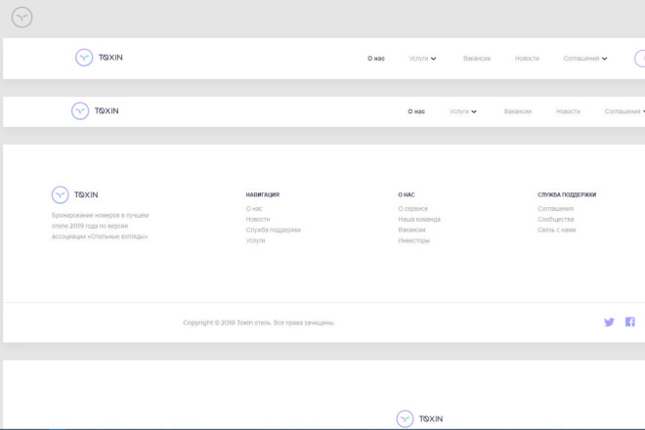Open the Facebook icon in footer

629,322
